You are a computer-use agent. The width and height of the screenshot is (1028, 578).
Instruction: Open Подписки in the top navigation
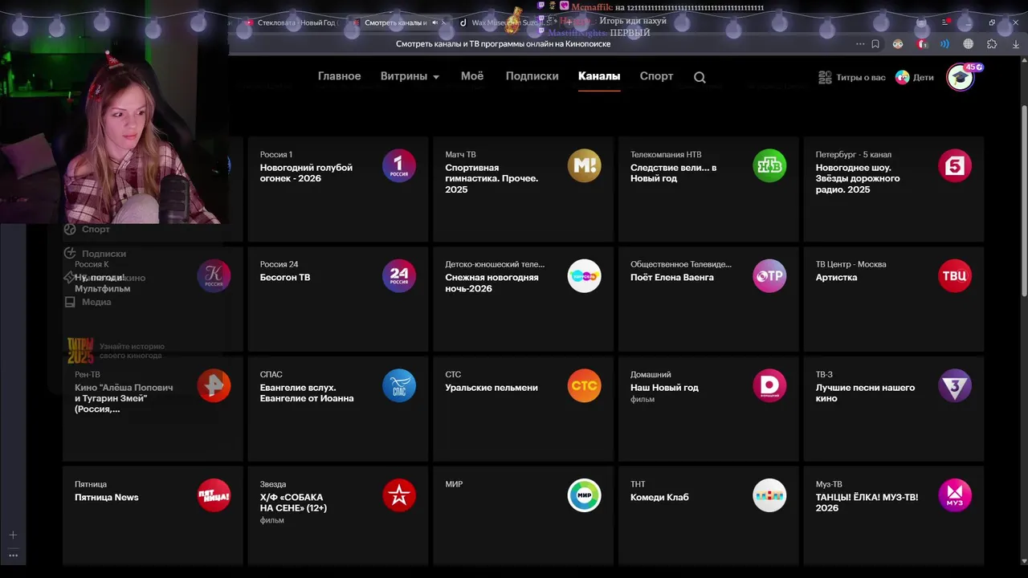coord(532,76)
